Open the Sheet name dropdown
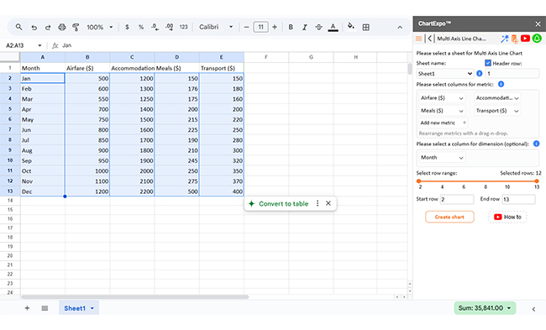Viewport: 546px width, 330px height. pos(445,73)
